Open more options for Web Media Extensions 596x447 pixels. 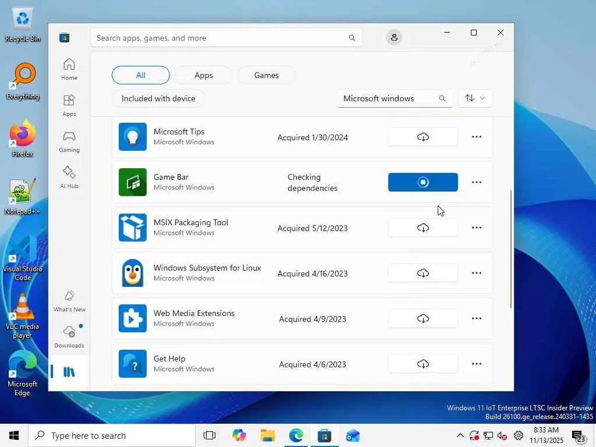tap(476, 318)
